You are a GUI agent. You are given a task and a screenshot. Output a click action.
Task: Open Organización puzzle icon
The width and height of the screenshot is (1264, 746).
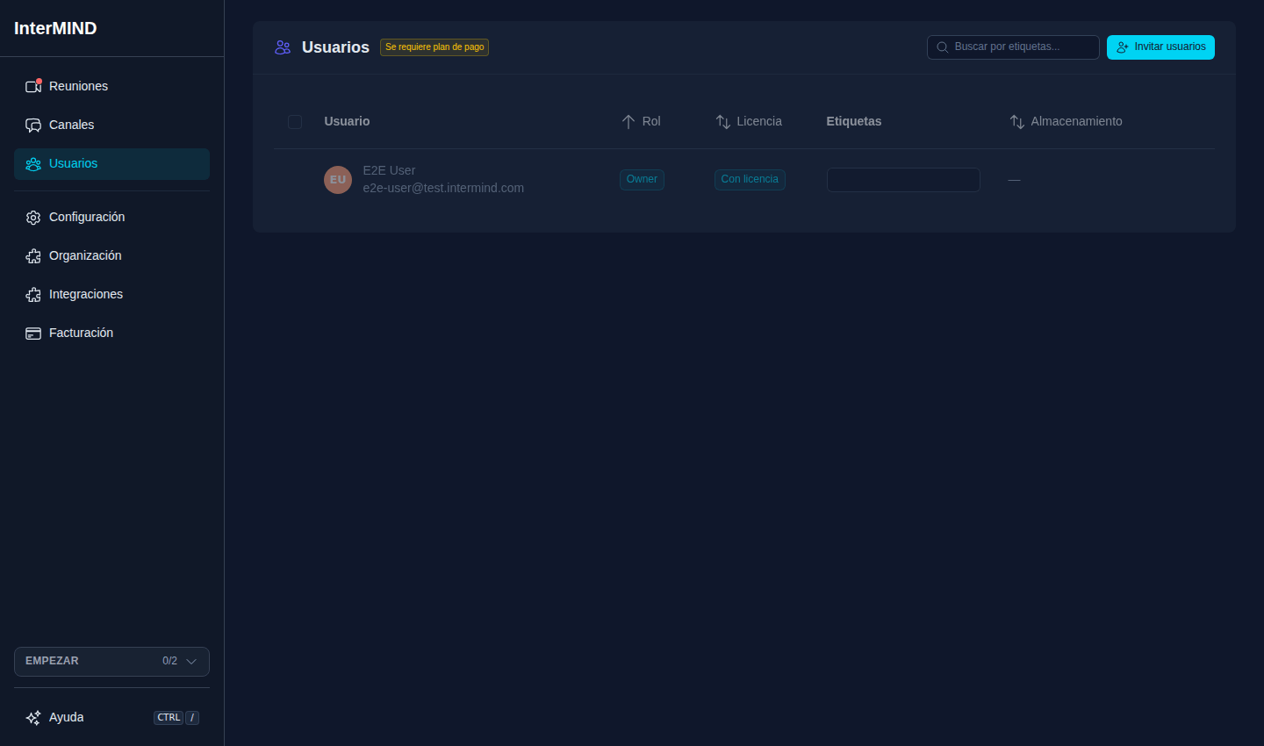tap(33, 255)
